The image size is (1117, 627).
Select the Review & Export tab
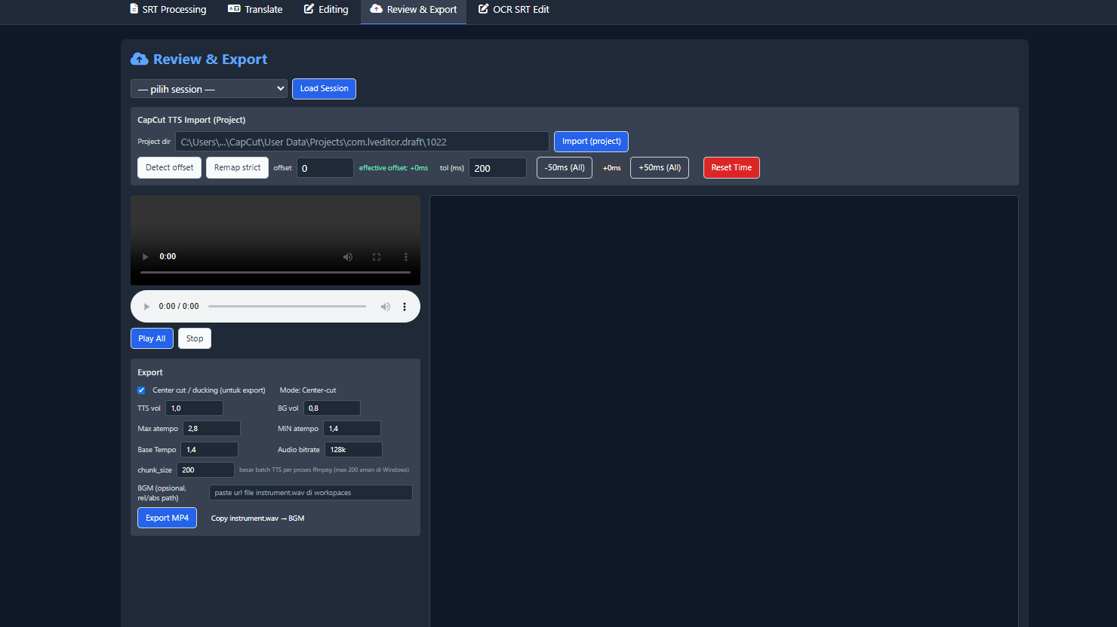pyautogui.click(x=414, y=10)
